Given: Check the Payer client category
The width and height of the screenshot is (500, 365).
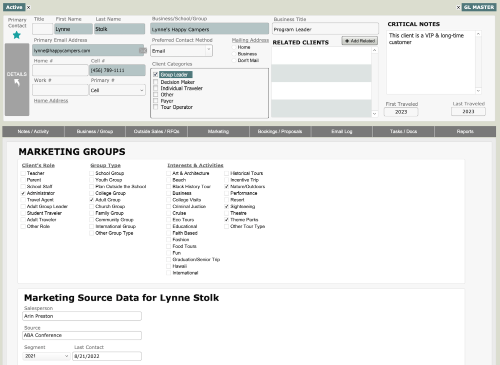Looking at the screenshot, I should pyautogui.click(x=155, y=101).
